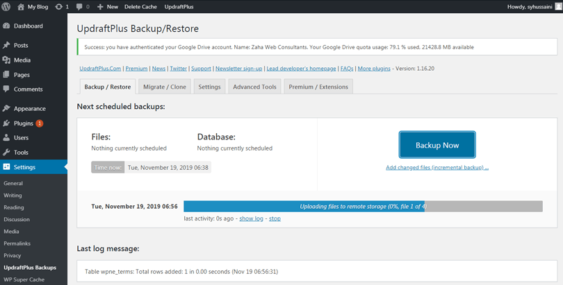Open Privacy settings submenu
Image resolution: width=563 pixels, height=285 pixels.
tap(13, 255)
